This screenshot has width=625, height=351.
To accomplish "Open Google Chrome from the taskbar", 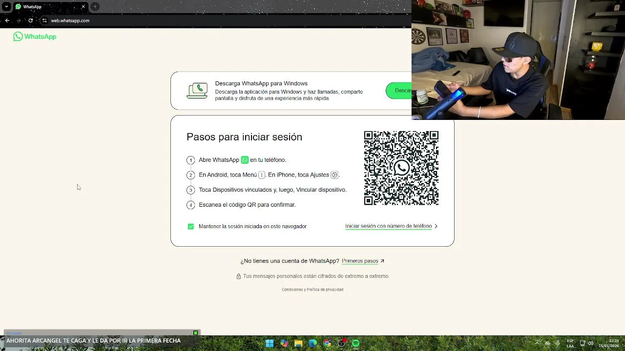I will (x=327, y=343).
